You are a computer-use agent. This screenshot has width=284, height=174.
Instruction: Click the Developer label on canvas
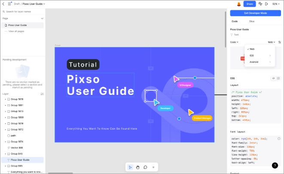[165, 108]
